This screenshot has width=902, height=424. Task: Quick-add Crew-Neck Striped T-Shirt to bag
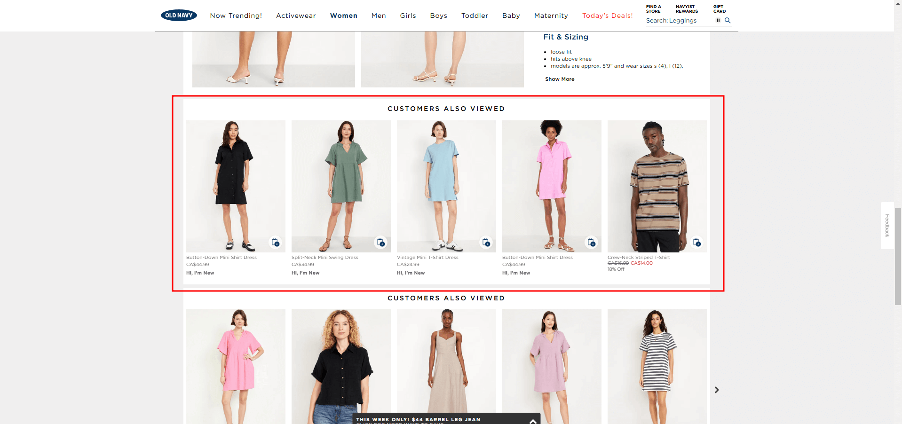697,242
